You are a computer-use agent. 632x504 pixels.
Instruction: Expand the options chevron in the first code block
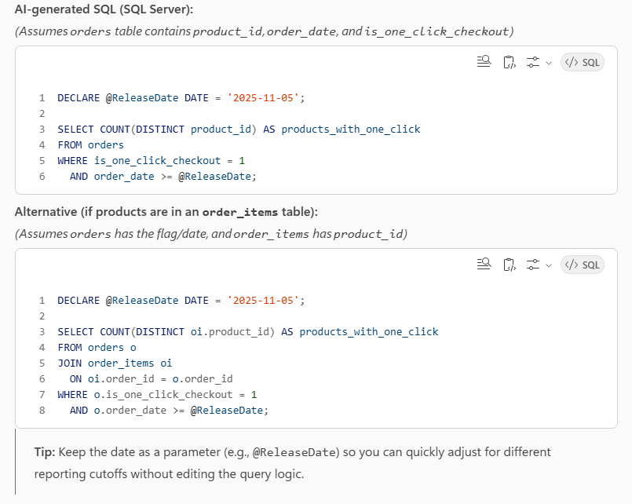pos(548,62)
